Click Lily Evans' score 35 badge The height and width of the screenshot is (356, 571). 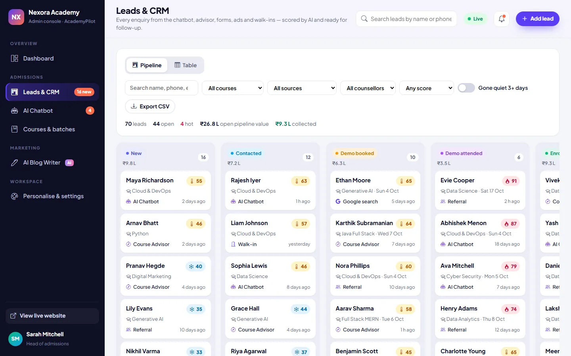196,309
